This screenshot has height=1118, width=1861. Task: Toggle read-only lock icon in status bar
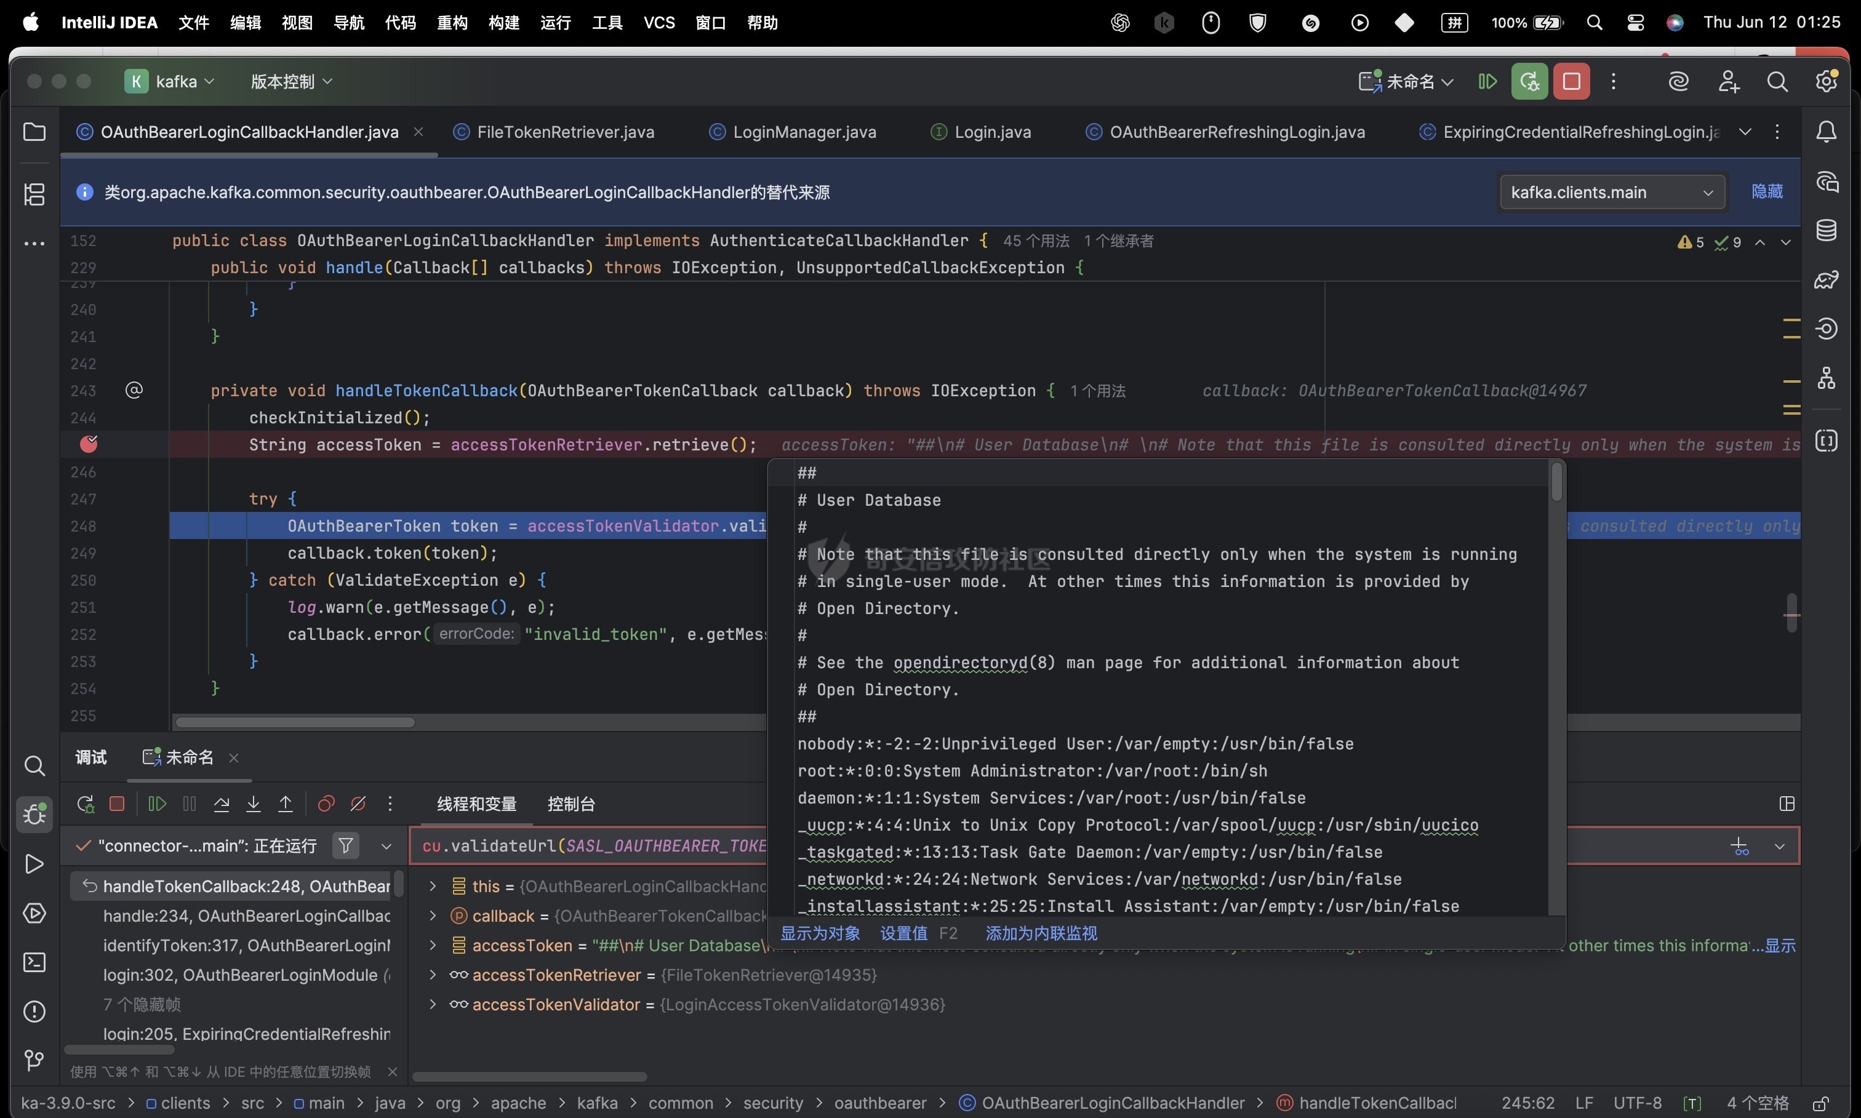[1820, 1104]
